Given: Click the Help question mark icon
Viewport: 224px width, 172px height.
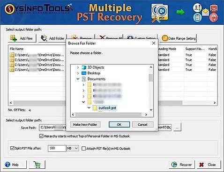Looking at the screenshot, I should click(7, 165).
